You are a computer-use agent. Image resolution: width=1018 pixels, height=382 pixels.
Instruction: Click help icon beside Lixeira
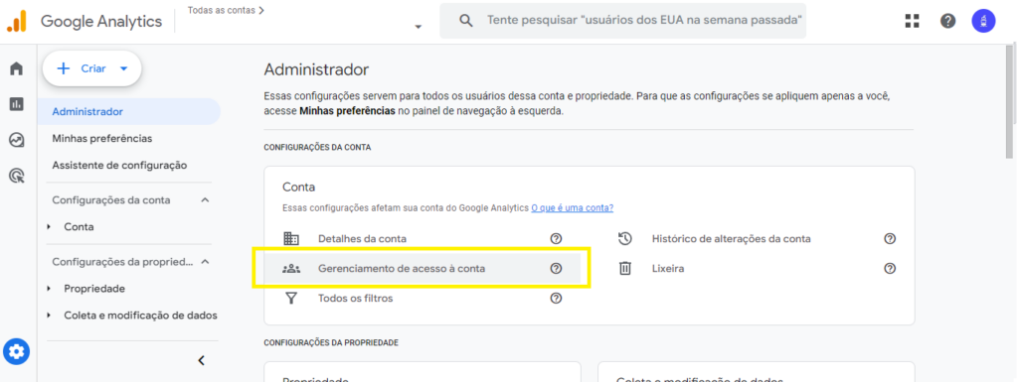click(x=890, y=268)
